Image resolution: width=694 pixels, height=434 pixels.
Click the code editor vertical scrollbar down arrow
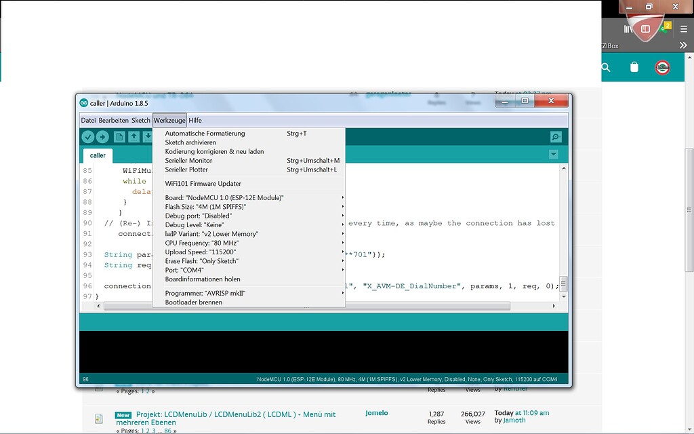(563, 296)
